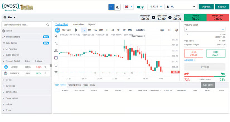Favorite USBANKS using its star
230x122 pixels.
[x=45, y=73]
